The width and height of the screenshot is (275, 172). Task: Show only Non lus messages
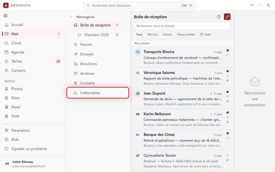tap(152, 34)
